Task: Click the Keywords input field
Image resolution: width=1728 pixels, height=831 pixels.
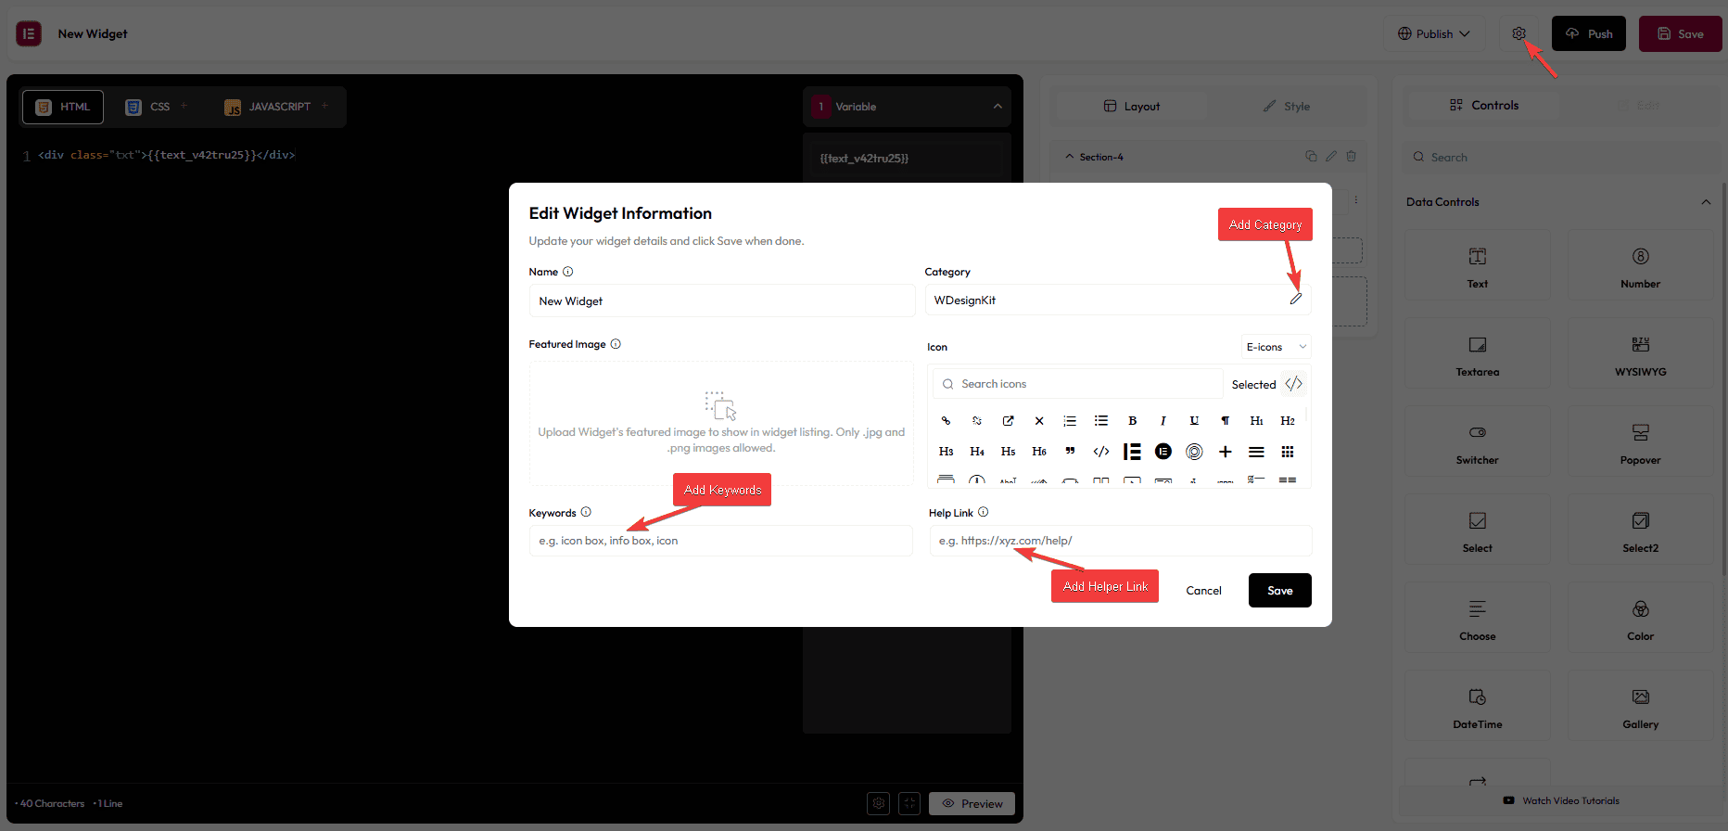Action: pos(720,541)
